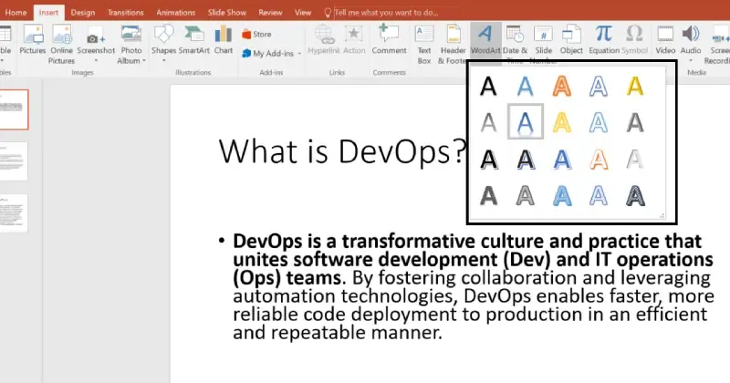Select the white fill orange outline WordArt in third row
This screenshot has width=730, height=383.
click(x=599, y=160)
